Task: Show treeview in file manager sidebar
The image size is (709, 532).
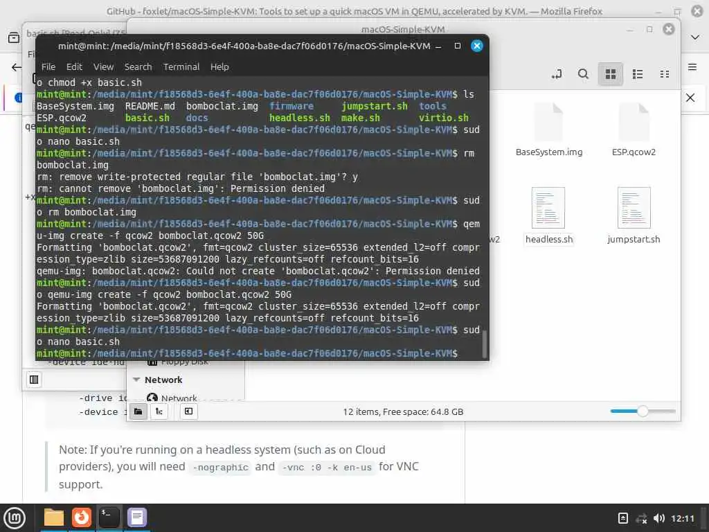Action: [159, 411]
